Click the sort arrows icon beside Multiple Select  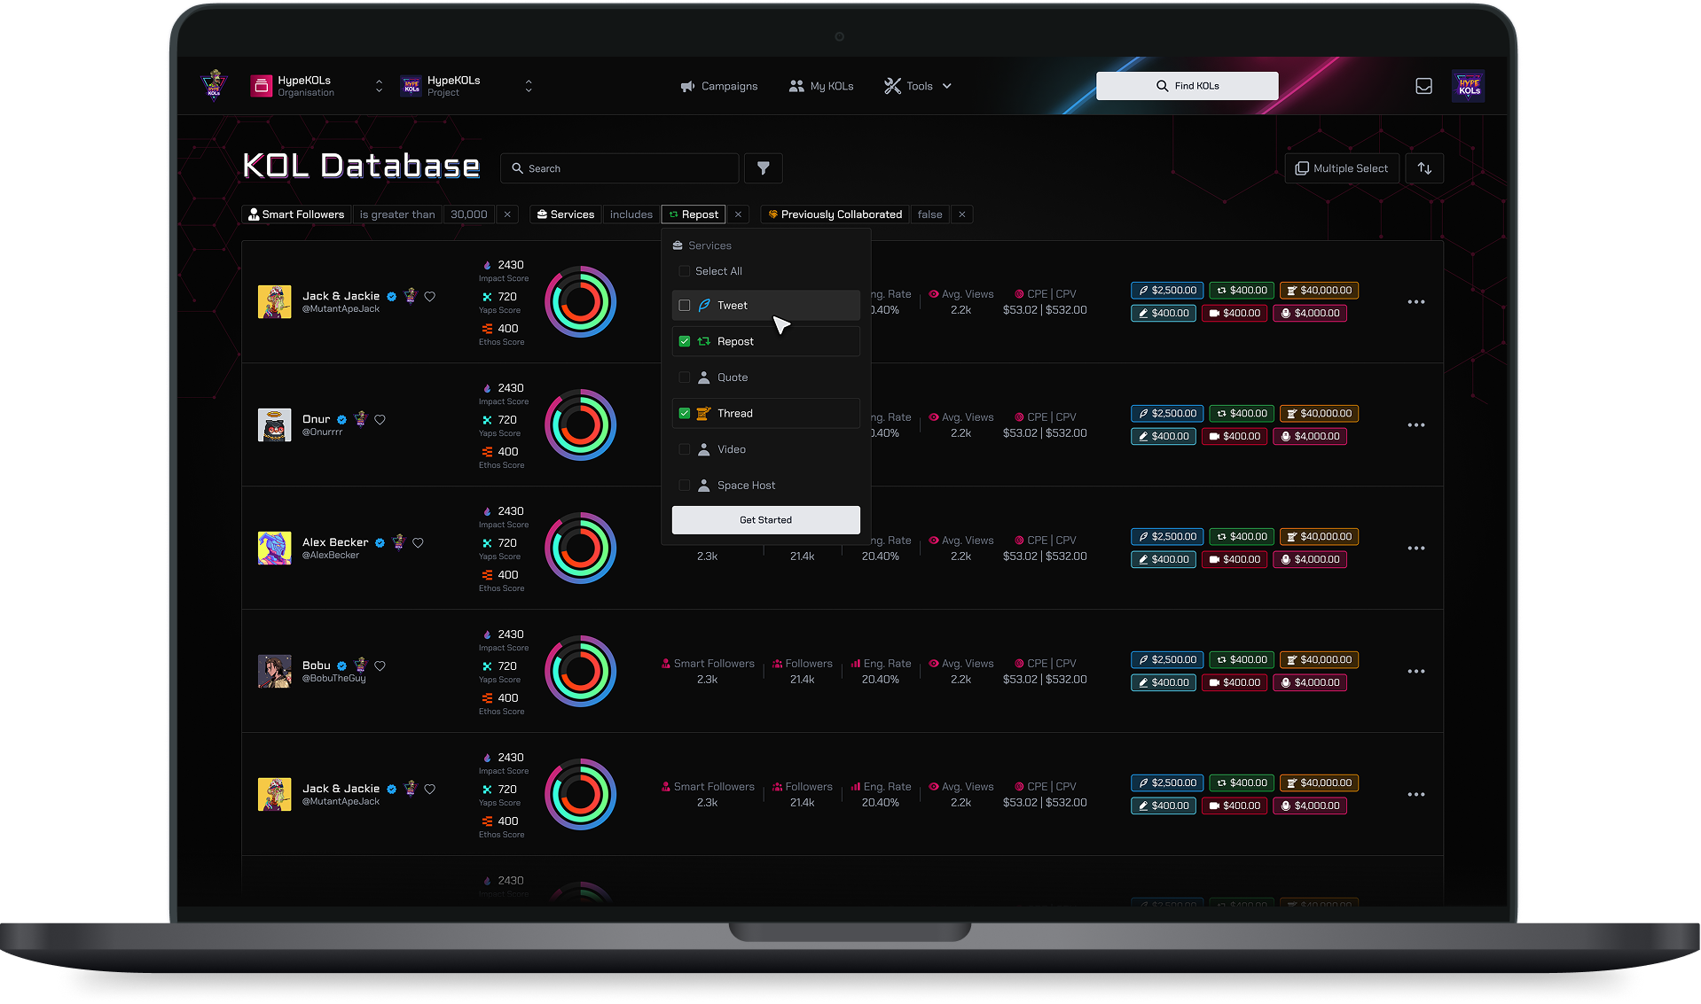(1424, 168)
